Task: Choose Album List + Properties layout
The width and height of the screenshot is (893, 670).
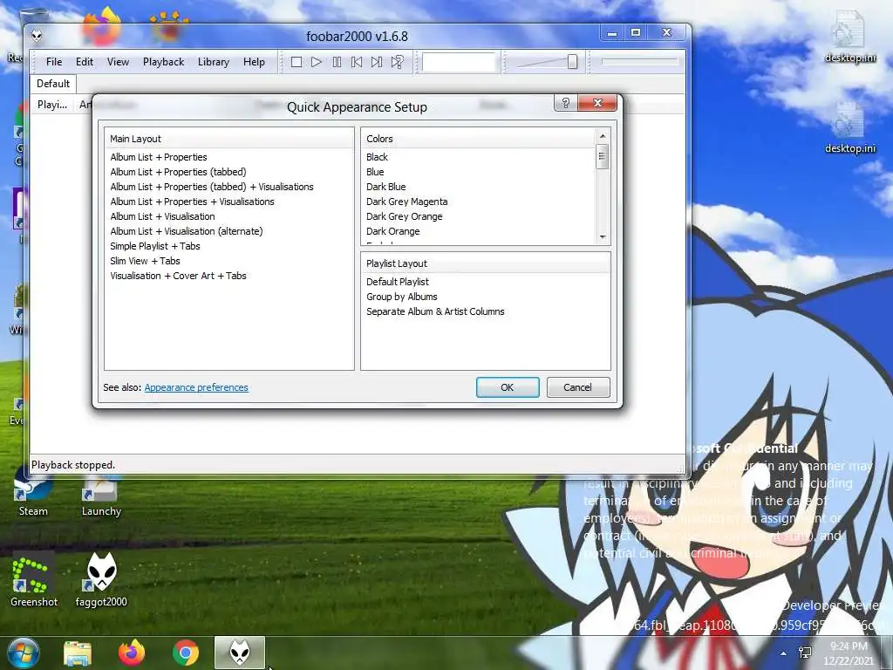Action: [159, 157]
